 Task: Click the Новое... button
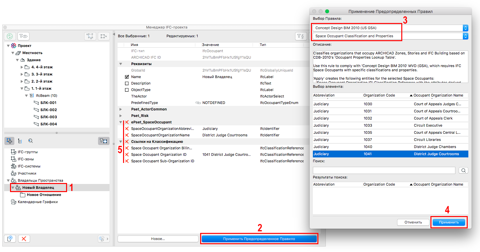[x=158, y=239]
